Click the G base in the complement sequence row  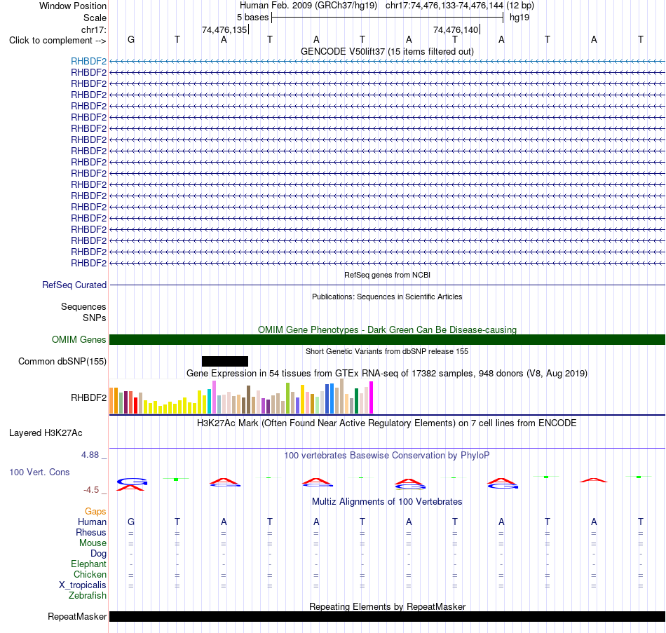point(131,39)
